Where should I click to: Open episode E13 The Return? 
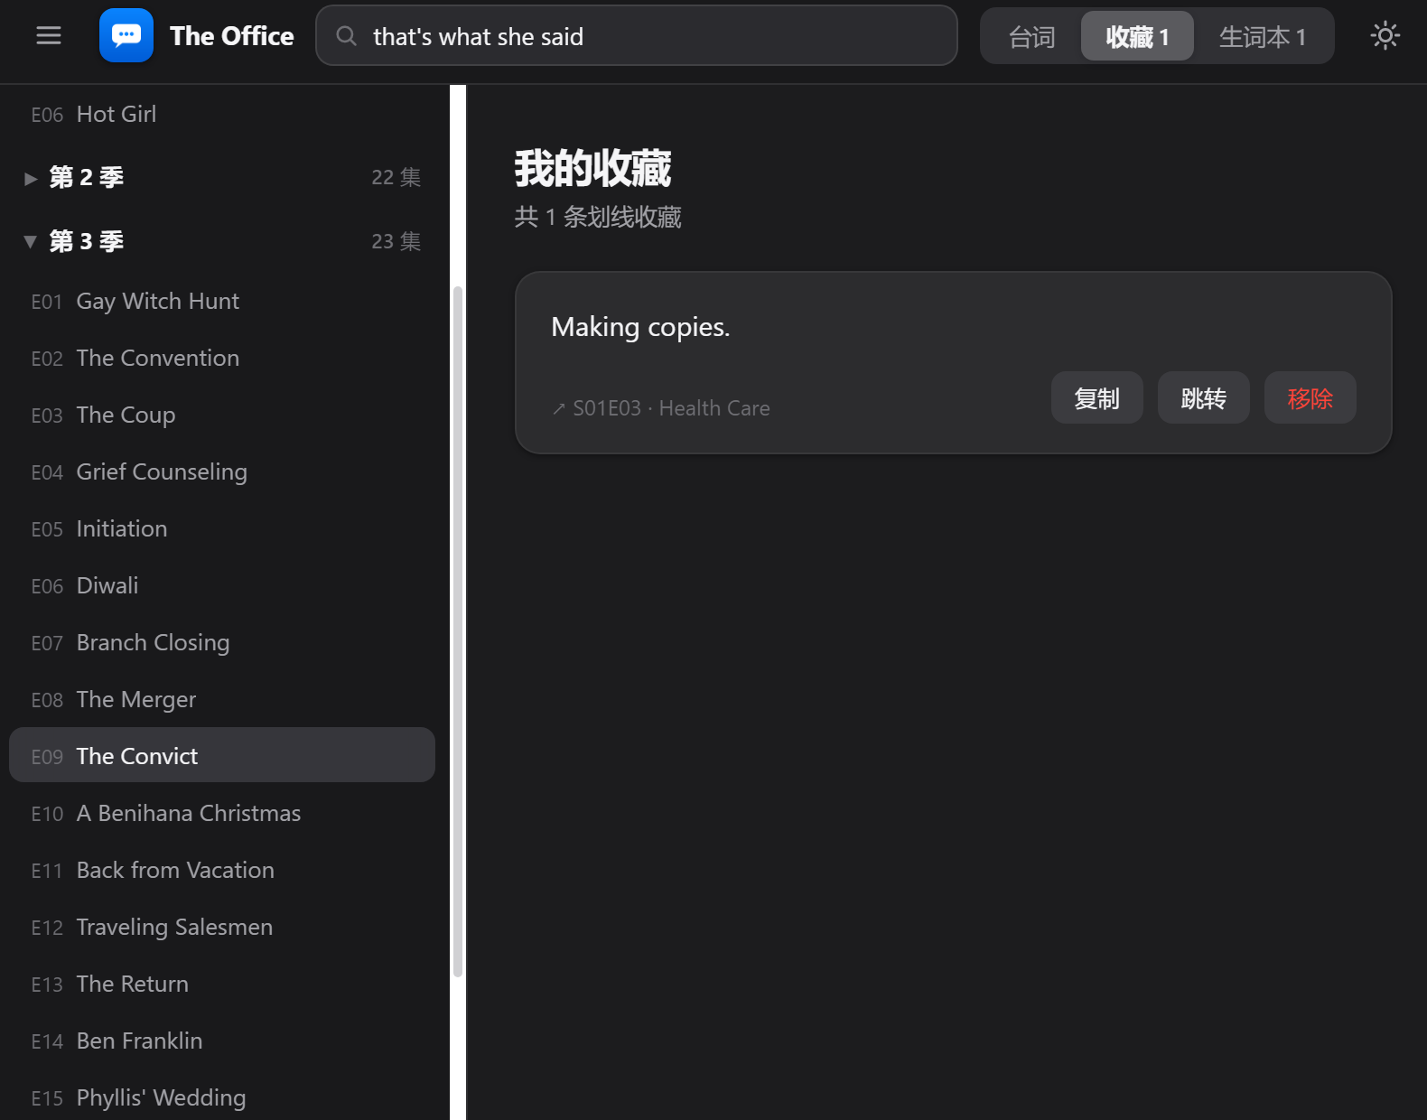pos(222,984)
